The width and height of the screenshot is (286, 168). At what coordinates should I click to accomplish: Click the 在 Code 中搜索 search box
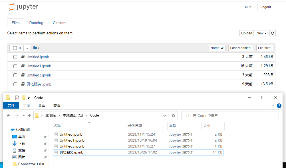tap(231, 115)
